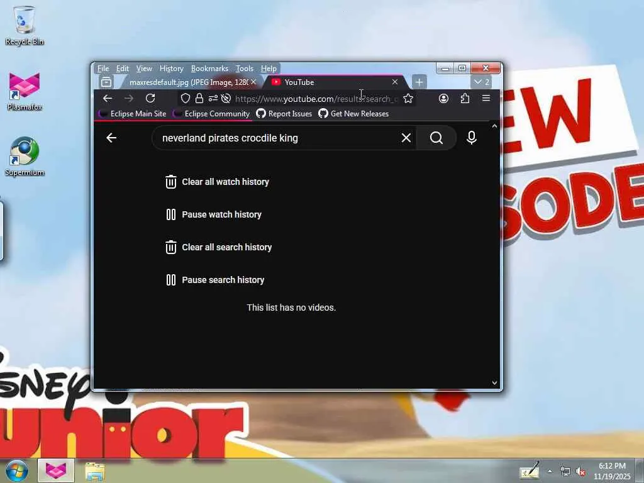Screen dimensions: 644x483
Task: Click the scrollbar up arrow
Action: 494,126
